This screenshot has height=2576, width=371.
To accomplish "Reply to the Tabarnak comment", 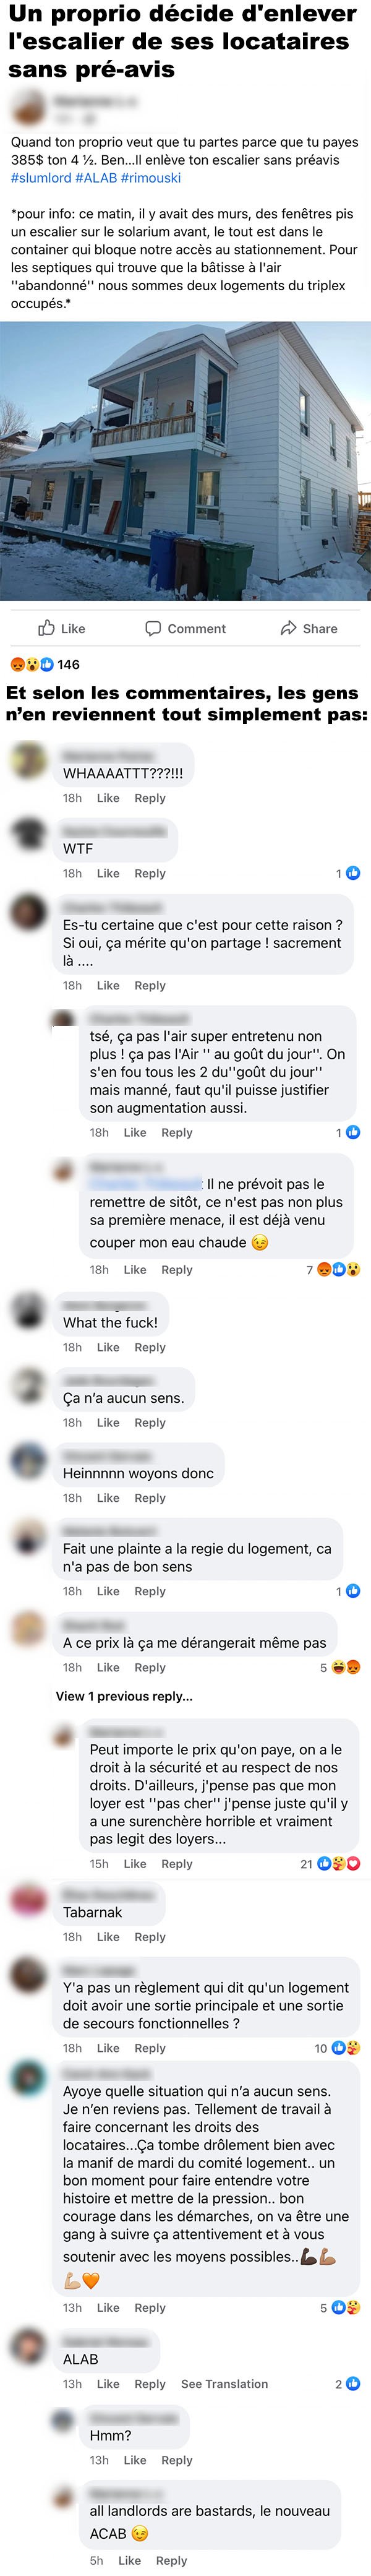I will click(x=150, y=1937).
